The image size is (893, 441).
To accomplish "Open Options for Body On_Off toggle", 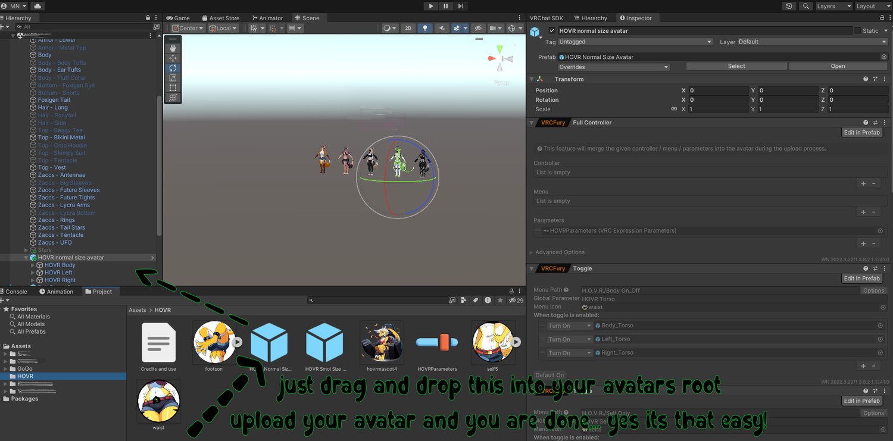I will pyautogui.click(x=873, y=290).
